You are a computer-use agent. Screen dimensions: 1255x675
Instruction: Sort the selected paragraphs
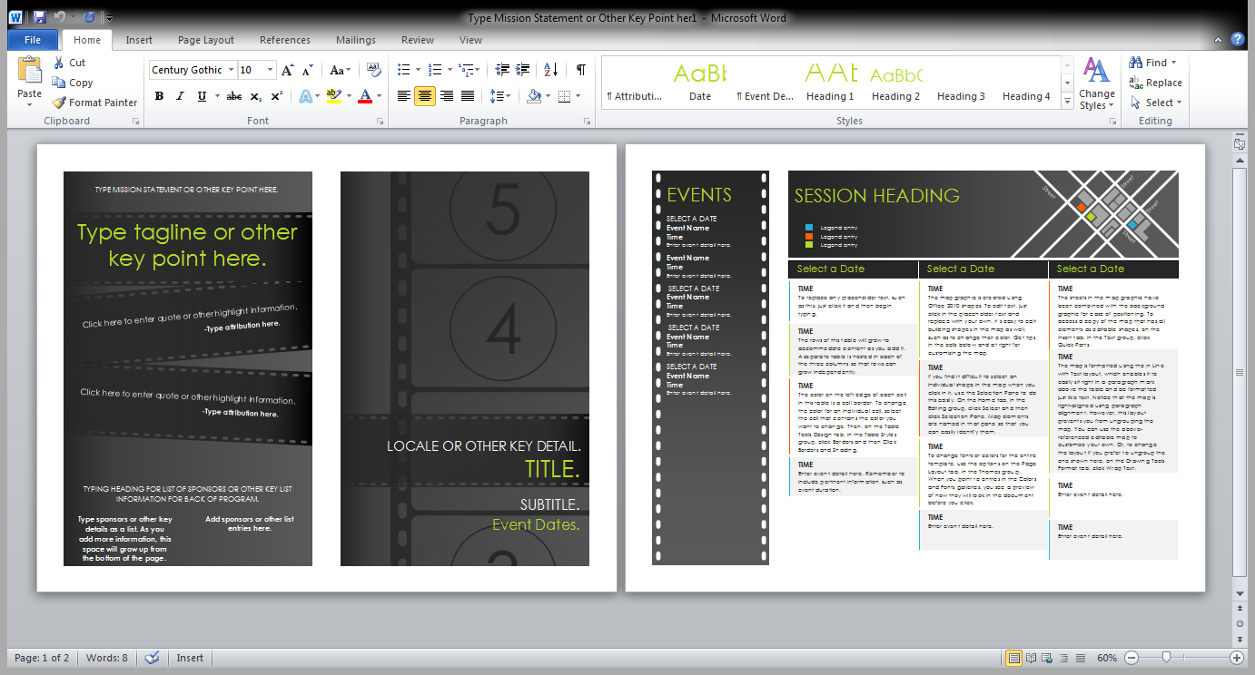551,69
